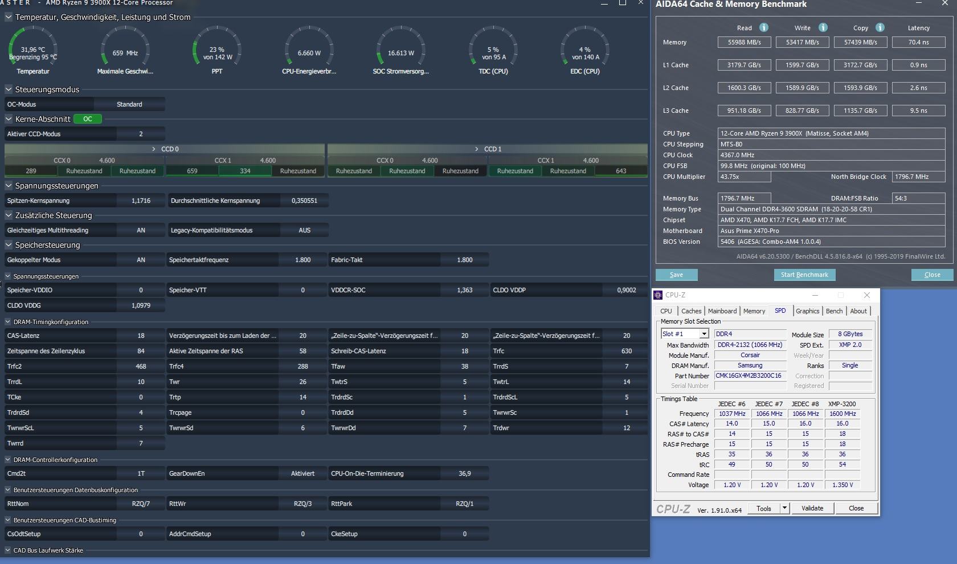Click the Speichertaktfrequenz value 1.800
This screenshot has width=957, height=564.
pyautogui.click(x=302, y=260)
